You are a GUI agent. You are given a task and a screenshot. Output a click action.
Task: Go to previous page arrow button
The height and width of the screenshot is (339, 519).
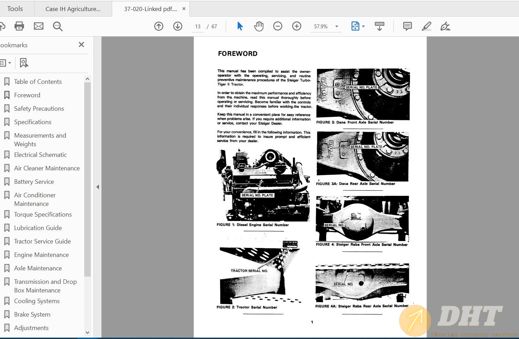tap(159, 26)
